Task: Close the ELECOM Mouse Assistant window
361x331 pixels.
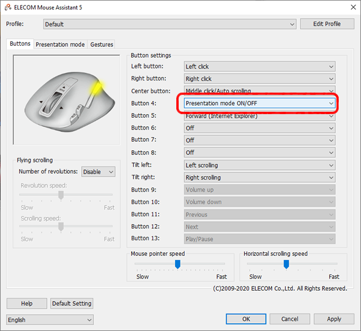Action: tap(353, 7)
